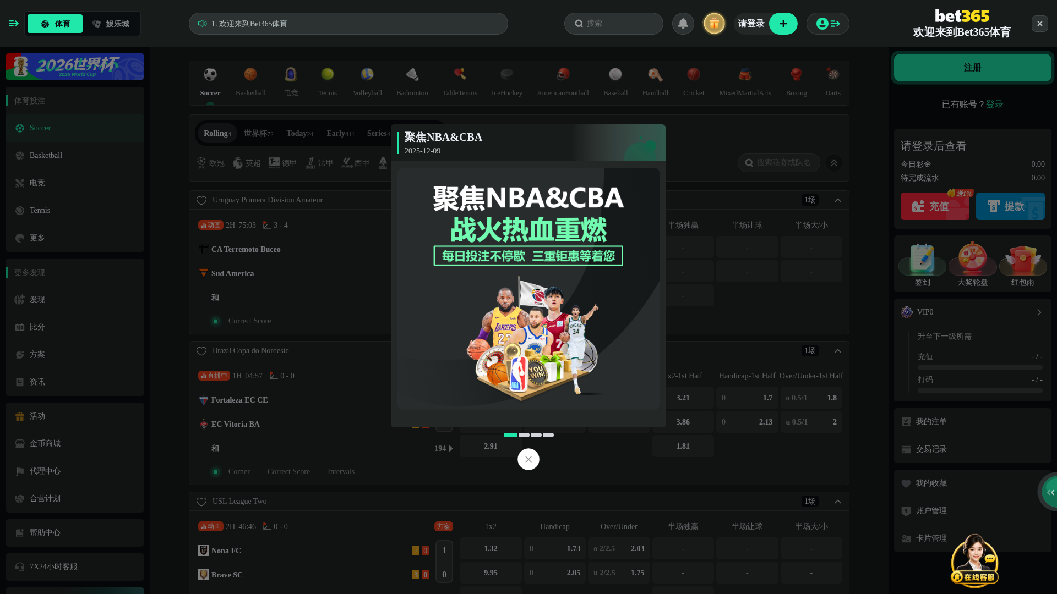Click the 提款 withdraw button

(1010, 206)
